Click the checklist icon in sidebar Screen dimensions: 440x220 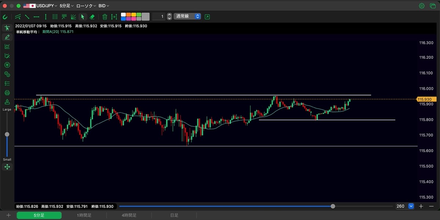(x=7, y=83)
